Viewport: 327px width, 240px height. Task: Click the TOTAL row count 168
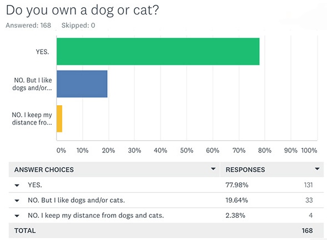307,231
